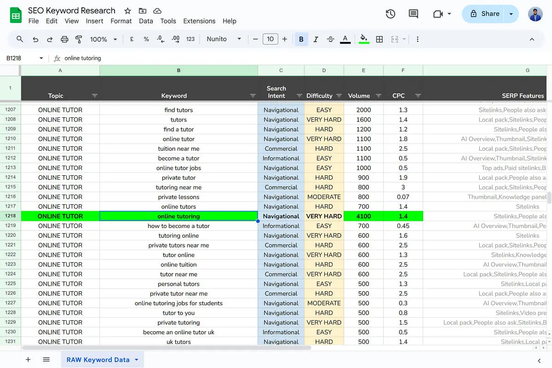
Task: Toggle bold formatting off
Action: [x=301, y=39]
